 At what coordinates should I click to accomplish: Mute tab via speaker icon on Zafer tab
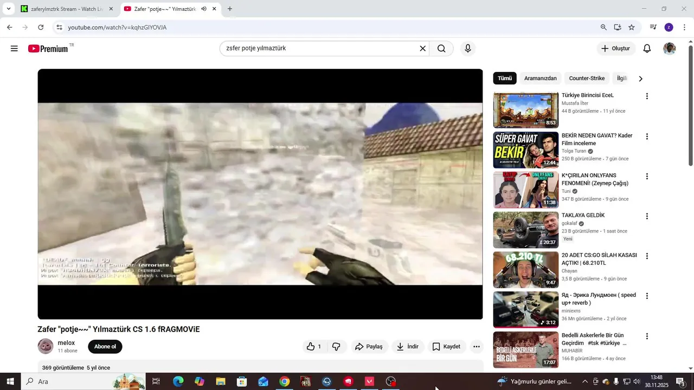click(204, 9)
